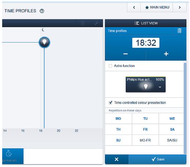Toggle repetition on MO
The image size is (190, 167).
(x=118, y=119)
